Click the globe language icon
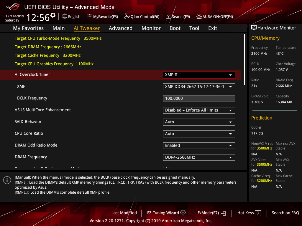 [x=65, y=16]
